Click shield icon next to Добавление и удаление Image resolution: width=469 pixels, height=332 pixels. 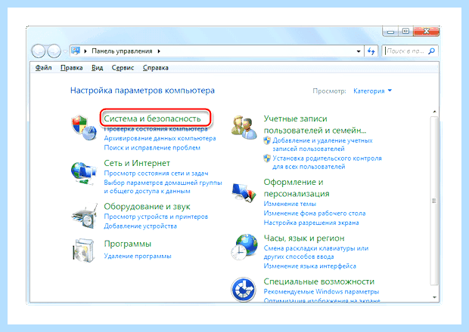click(x=267, y=140)
